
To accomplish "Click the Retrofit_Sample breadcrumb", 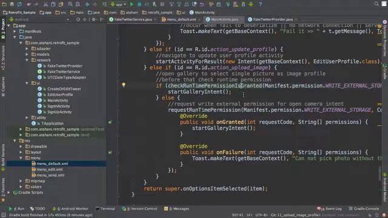I will pos(19,12).
